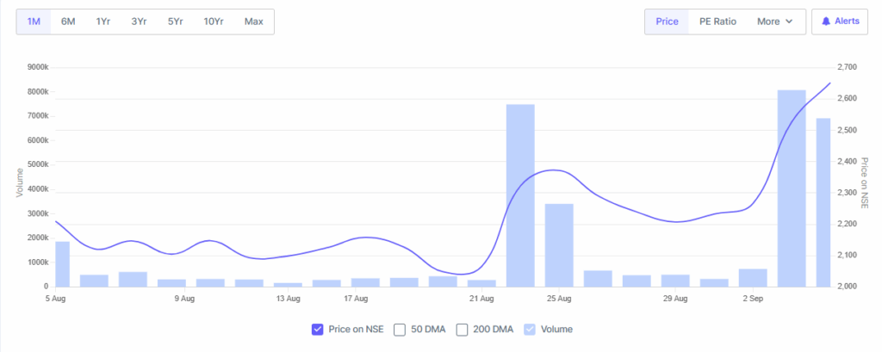Show the 3Yr chart range

139,22
